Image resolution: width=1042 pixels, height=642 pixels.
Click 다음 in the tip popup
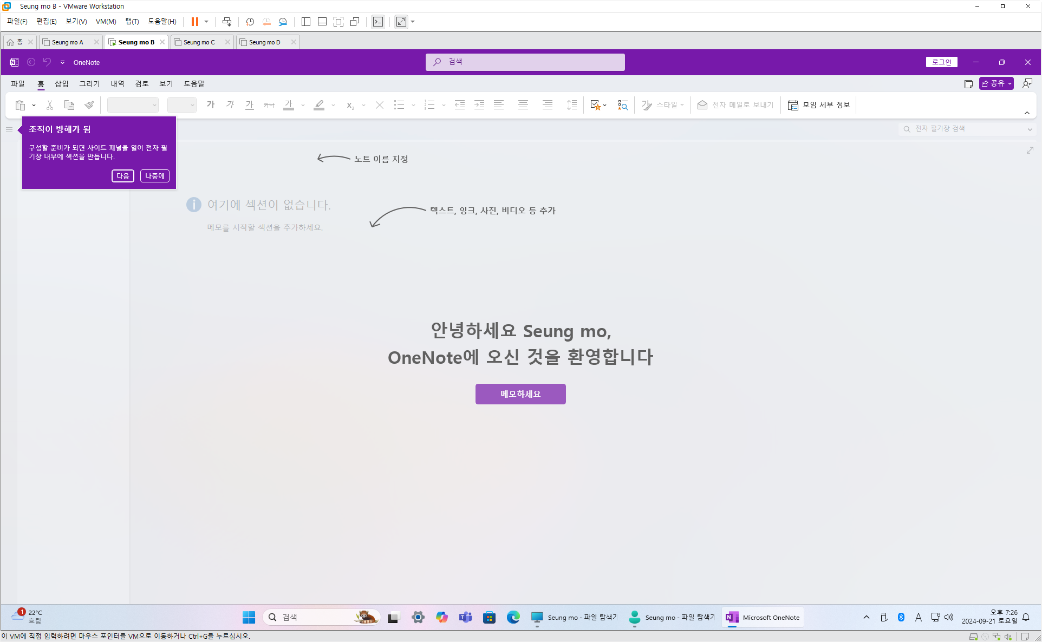[x=123, y=176]
